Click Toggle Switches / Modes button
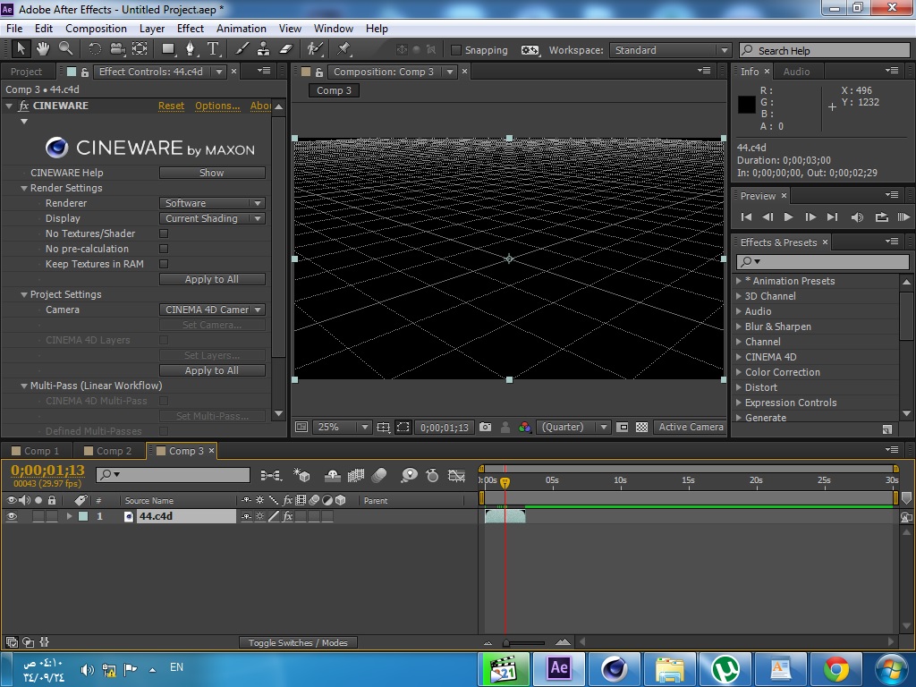 coord(298,642)
